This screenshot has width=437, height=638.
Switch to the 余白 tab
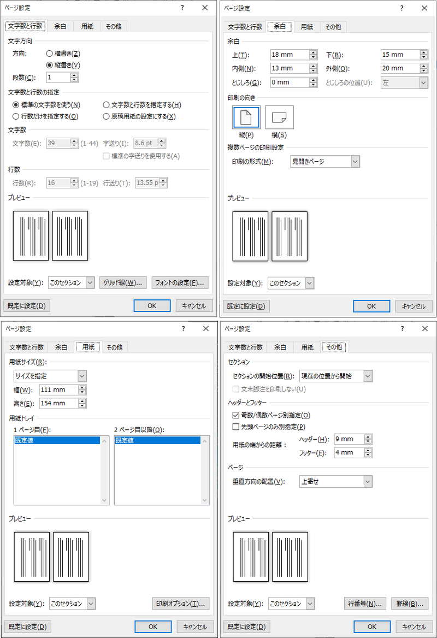click(x=60, y=26)
